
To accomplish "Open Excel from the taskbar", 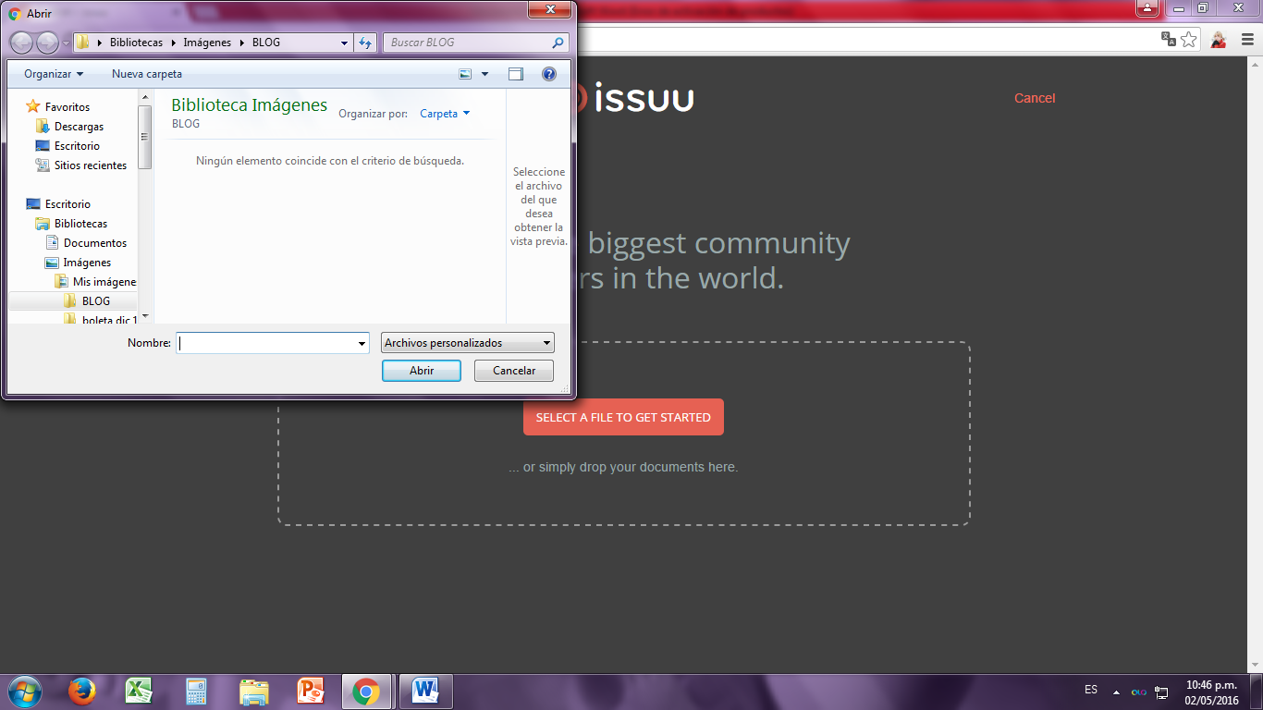I will pos(139,692).
